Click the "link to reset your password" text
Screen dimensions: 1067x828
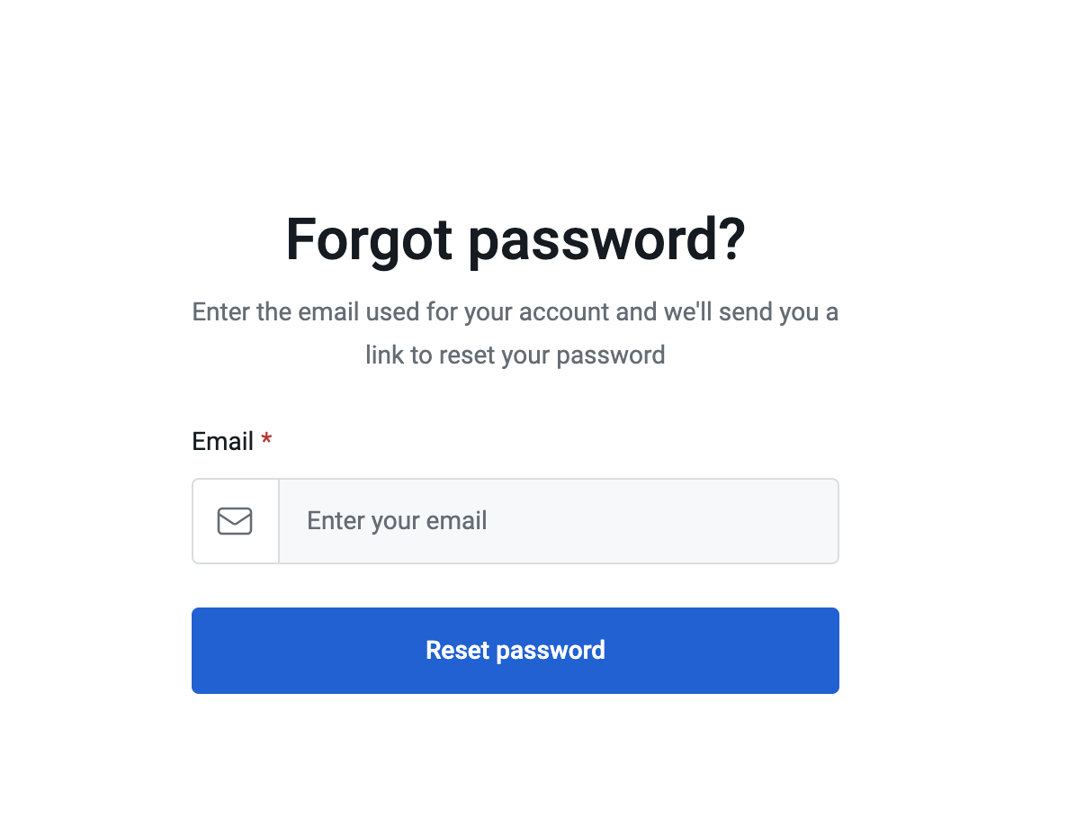tap(515, 355)
